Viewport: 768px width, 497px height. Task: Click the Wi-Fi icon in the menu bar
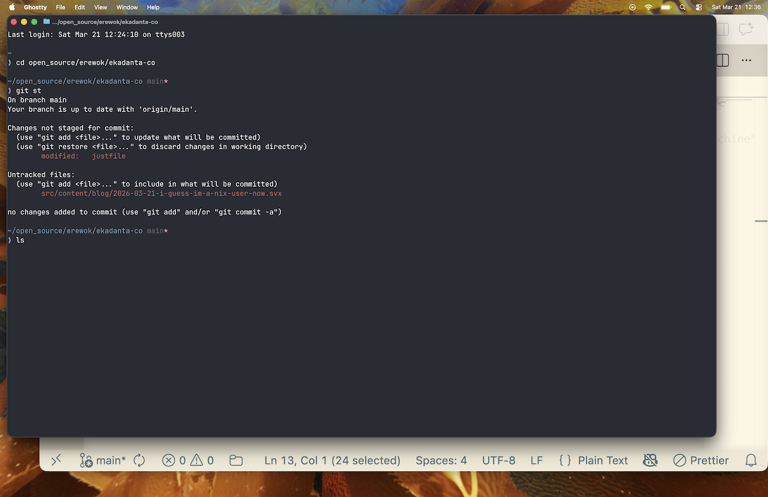(x=648, y=7)
